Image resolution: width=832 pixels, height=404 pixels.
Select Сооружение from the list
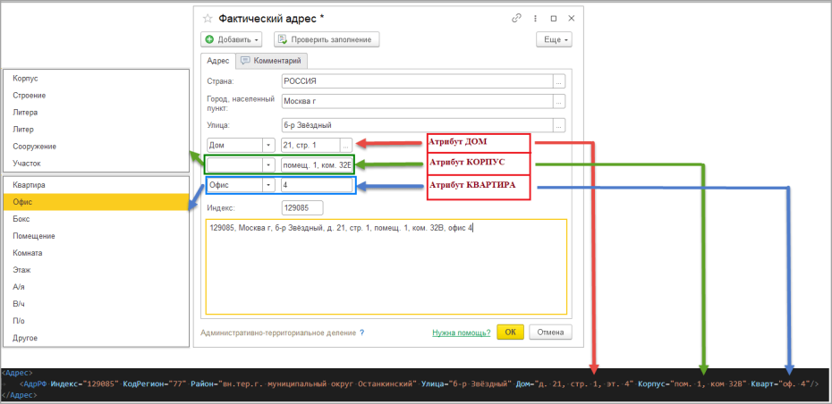click(96, 147)
